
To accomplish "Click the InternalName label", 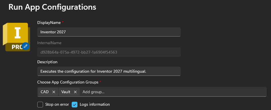I will pyautogui.click(x=49, y=43).
